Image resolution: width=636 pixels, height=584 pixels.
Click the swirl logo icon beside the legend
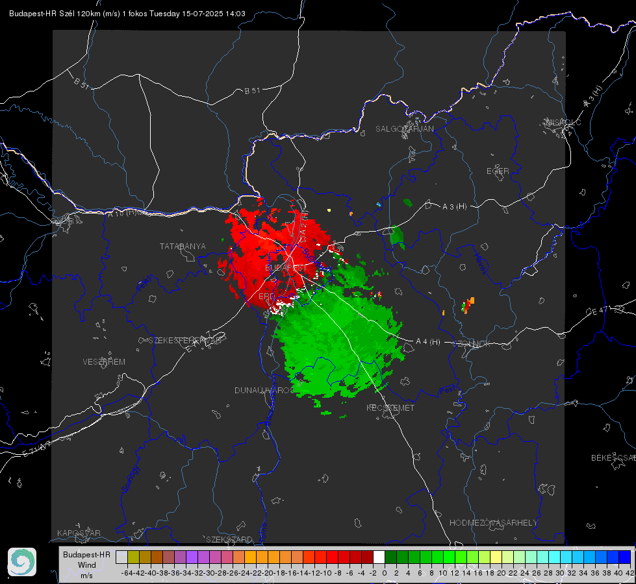pyautogui.click(x=22, y=562)
